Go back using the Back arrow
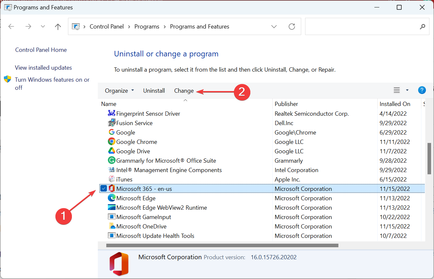The width and height of the screenshot is (434, 279). point(11,27)
